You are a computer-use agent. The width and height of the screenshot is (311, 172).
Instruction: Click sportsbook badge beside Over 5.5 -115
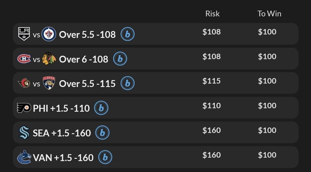click(x=127, y=84)
